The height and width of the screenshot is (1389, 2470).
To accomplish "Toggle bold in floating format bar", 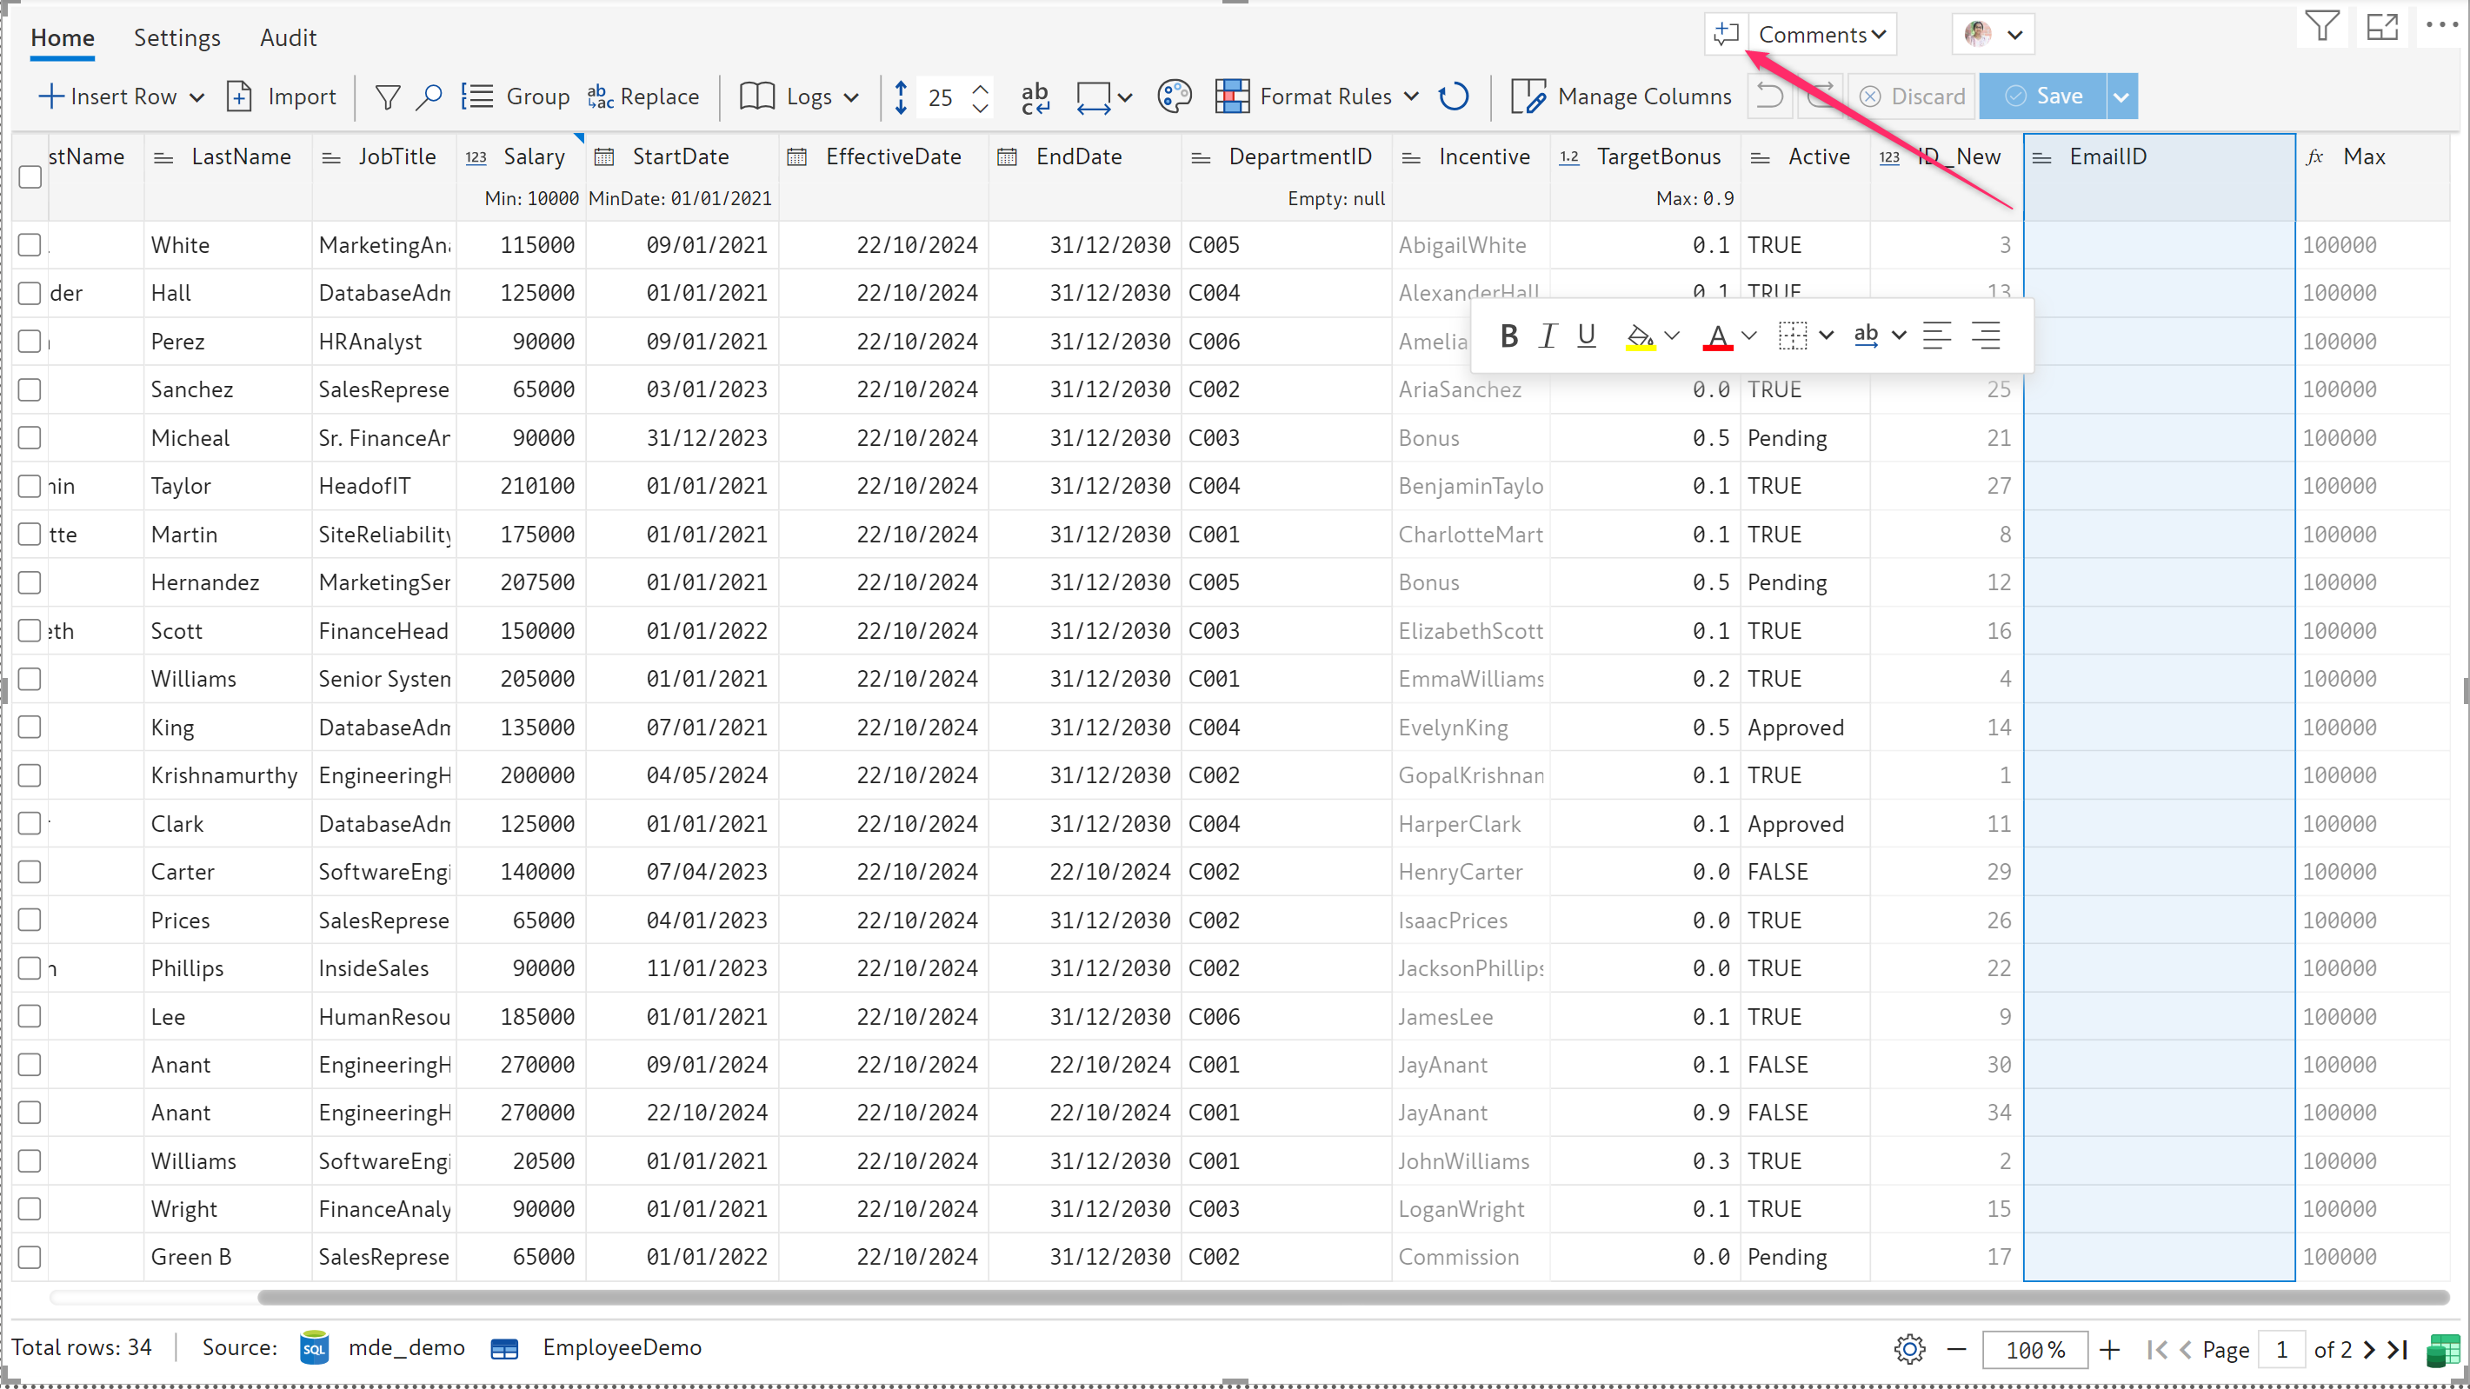I will 1508,336.
